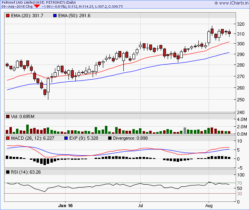Viewport: 250px width, 210px height.
Task: Click the gray volume bar in late July
Action: [x=185, y=130]
